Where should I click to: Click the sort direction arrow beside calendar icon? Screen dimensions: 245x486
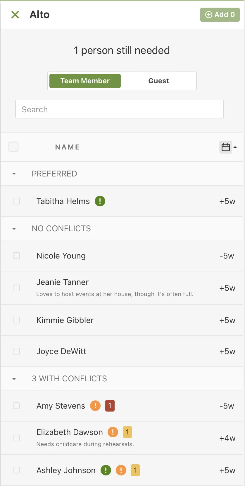pos(236,147)
